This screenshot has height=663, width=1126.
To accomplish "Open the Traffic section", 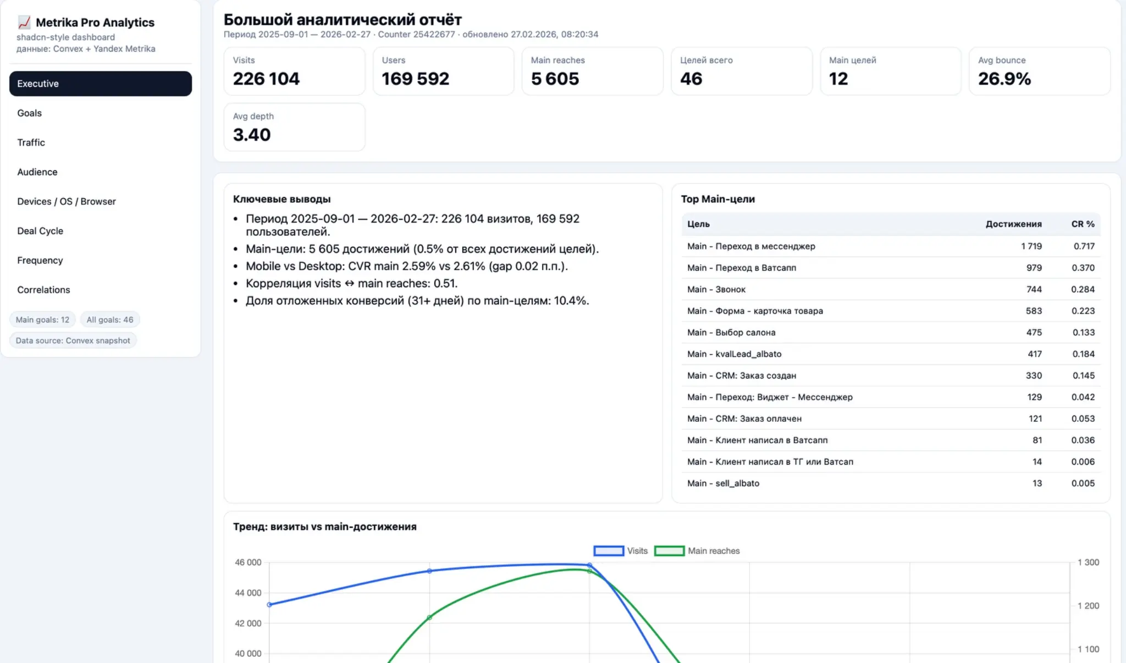I will [101, 143].
